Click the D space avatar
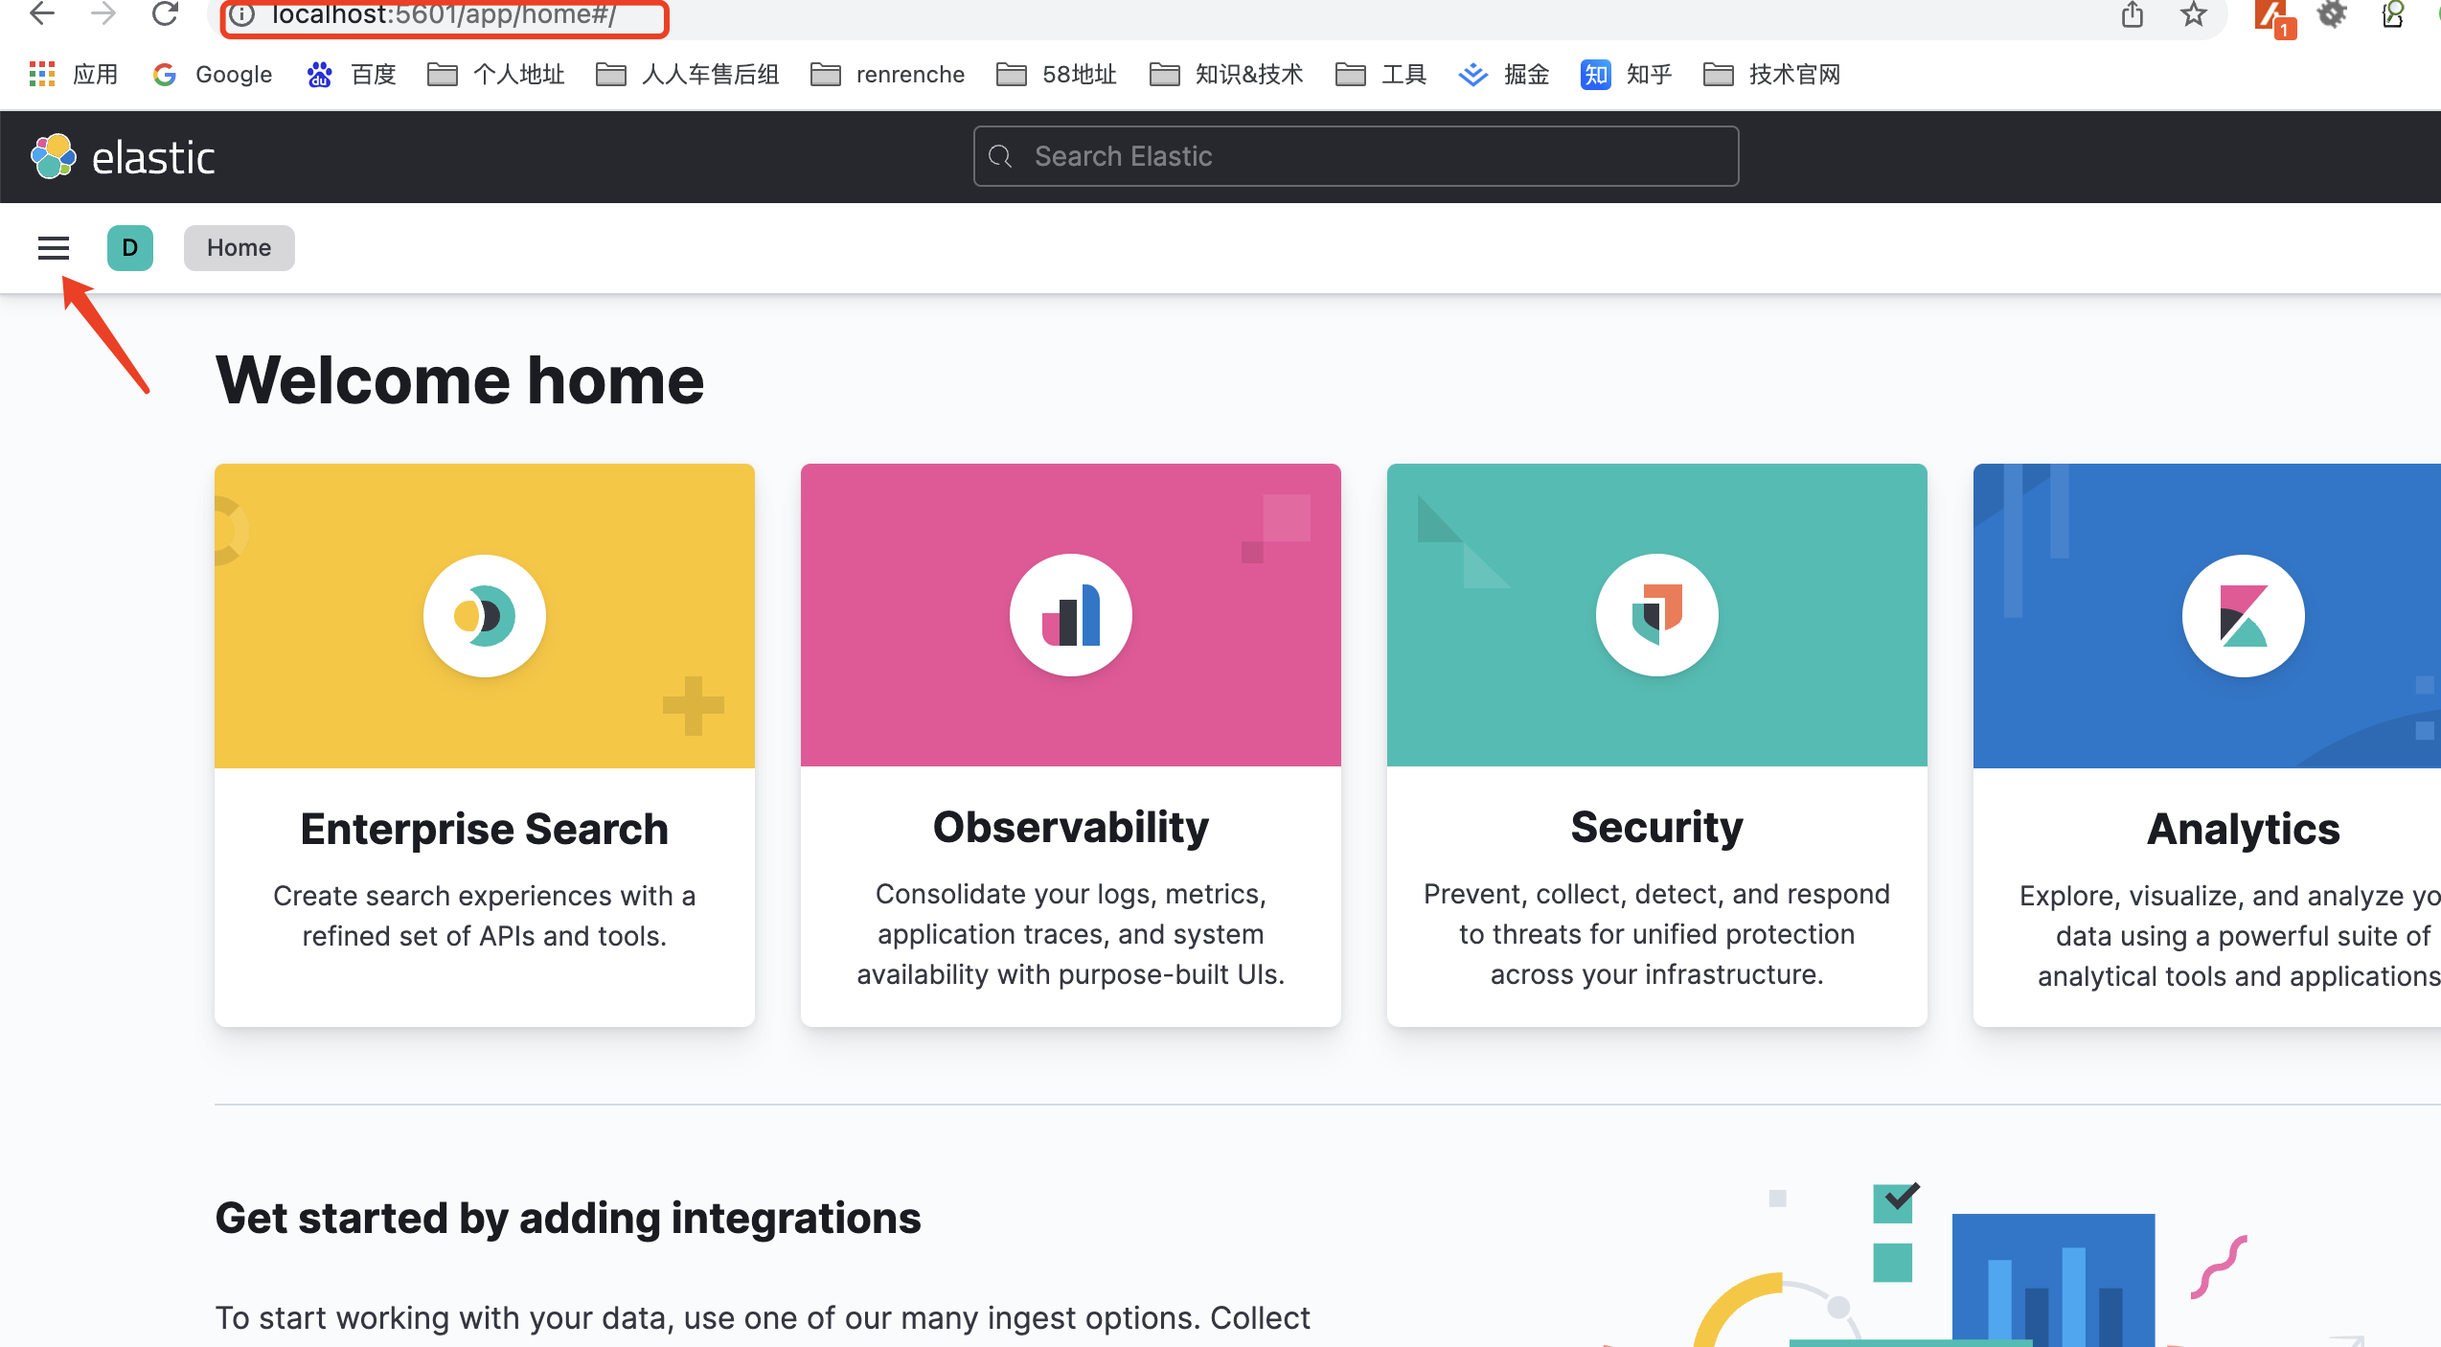This screenshot has width=2441, height=1347. pyautogui.click(x=129, y=248)
